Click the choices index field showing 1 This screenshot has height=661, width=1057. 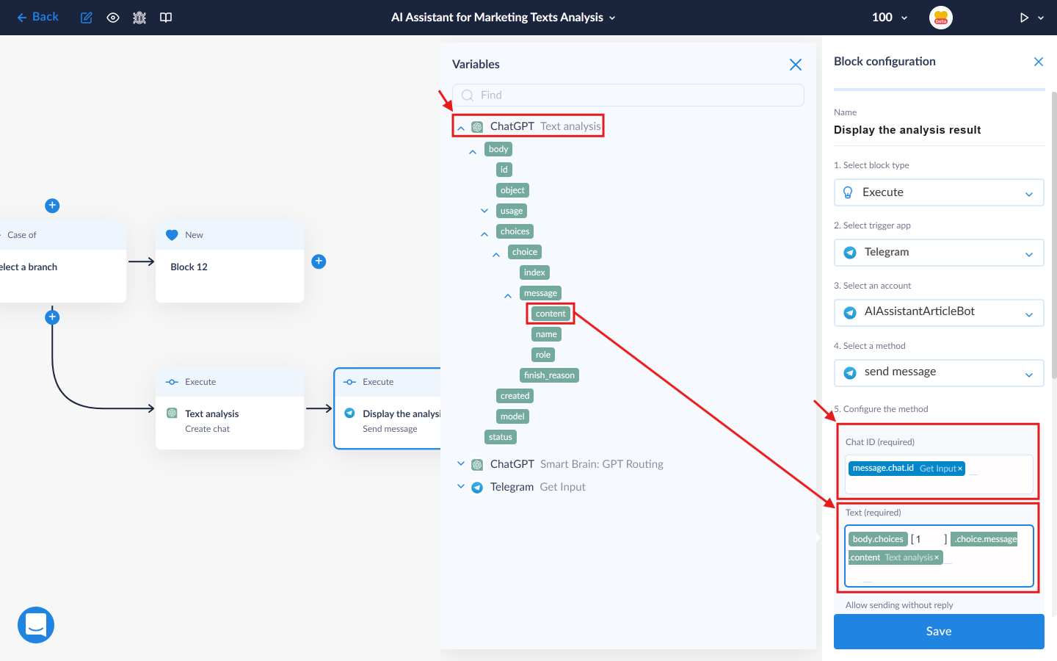point(928,539)
